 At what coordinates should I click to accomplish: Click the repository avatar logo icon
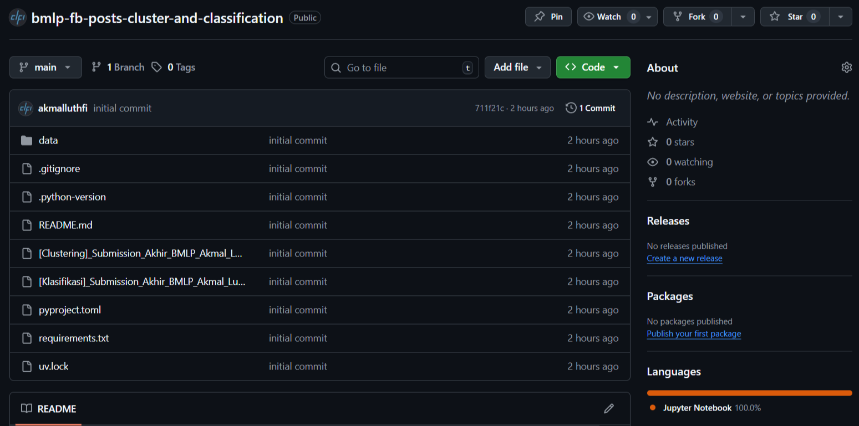point(17,17)
